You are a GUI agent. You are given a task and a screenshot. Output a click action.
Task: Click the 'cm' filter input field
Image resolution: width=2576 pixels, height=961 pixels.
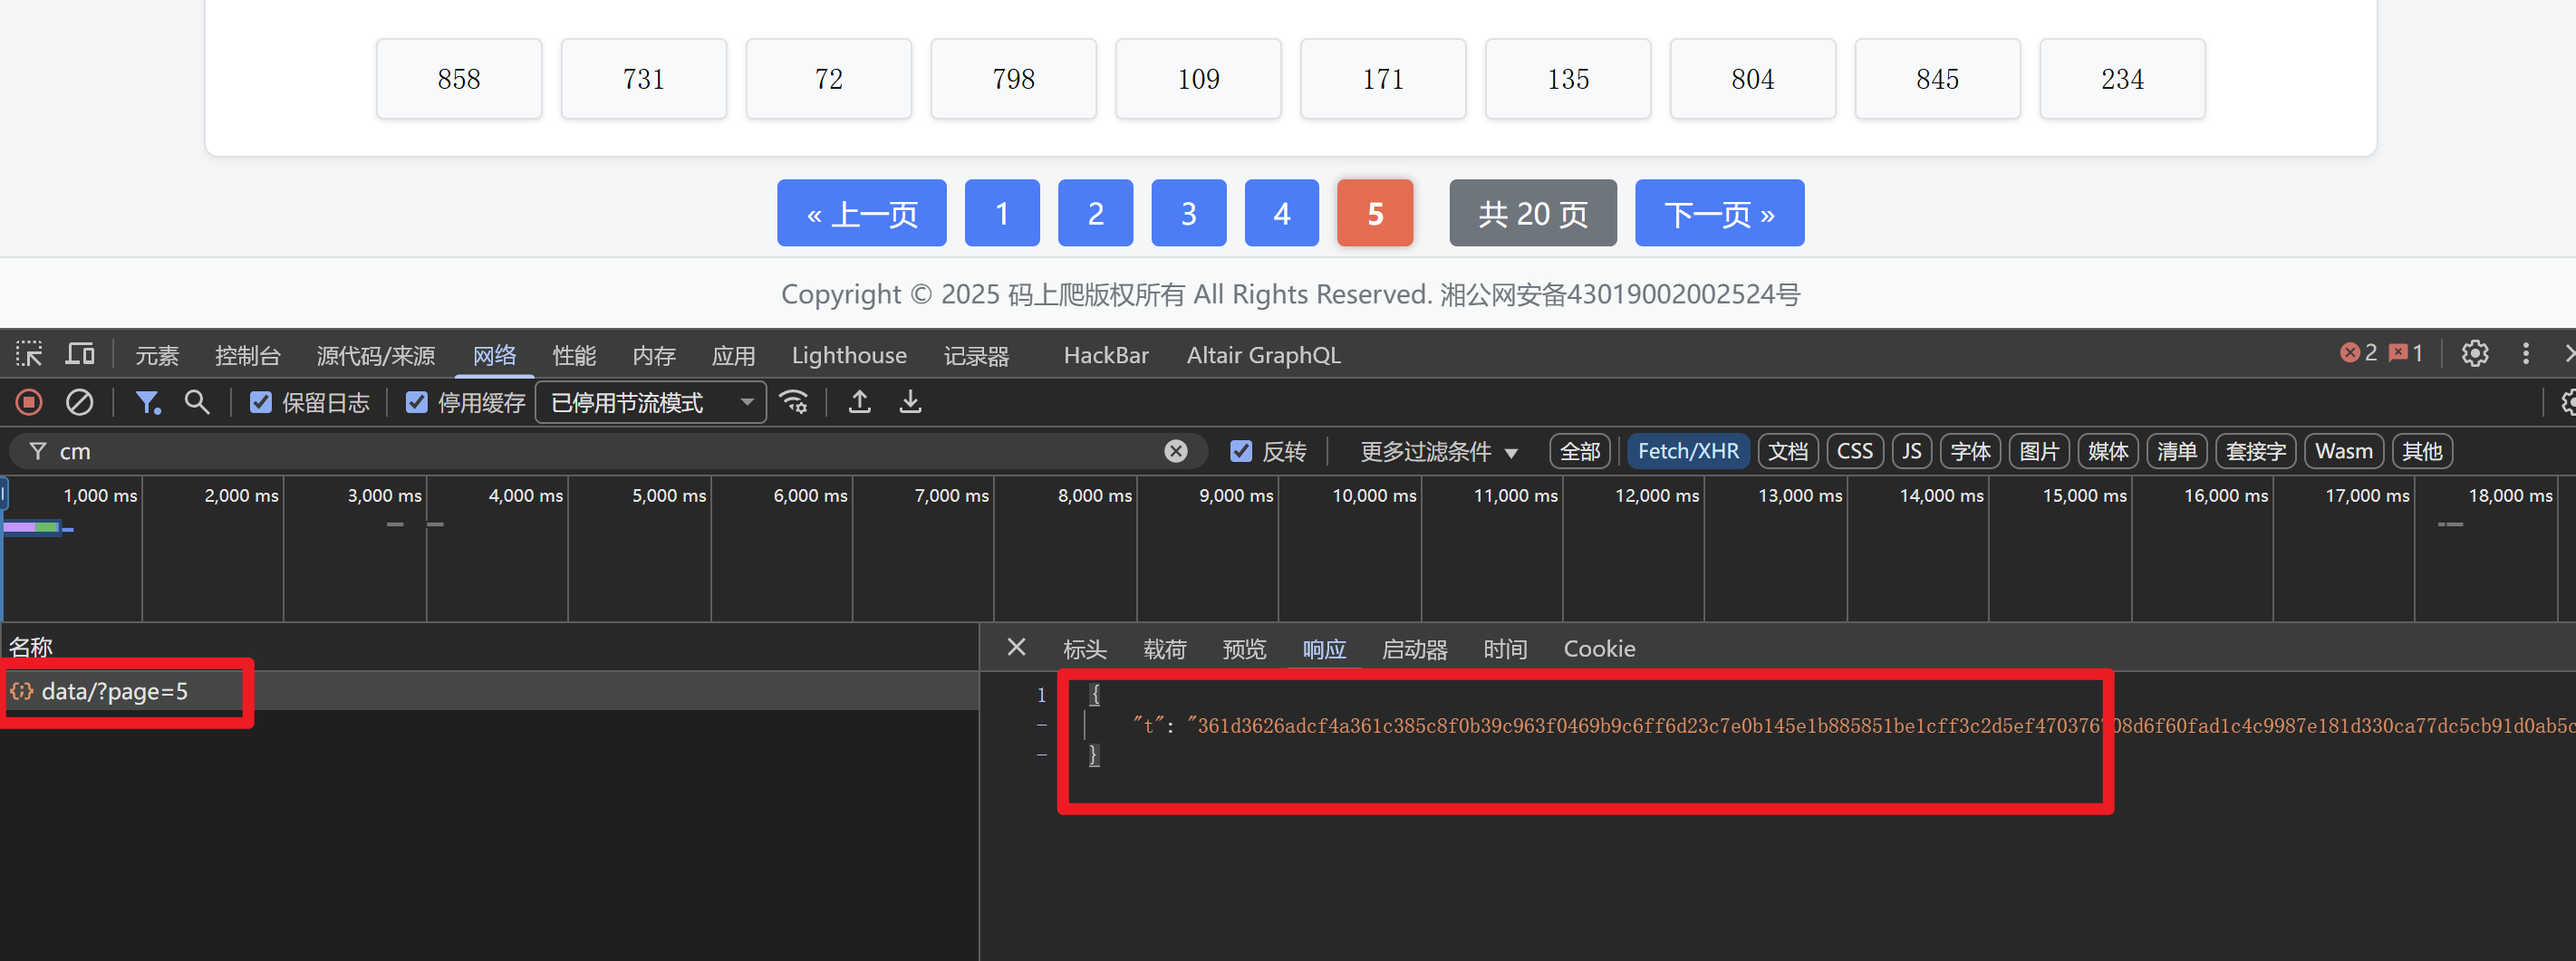point(608,451)
